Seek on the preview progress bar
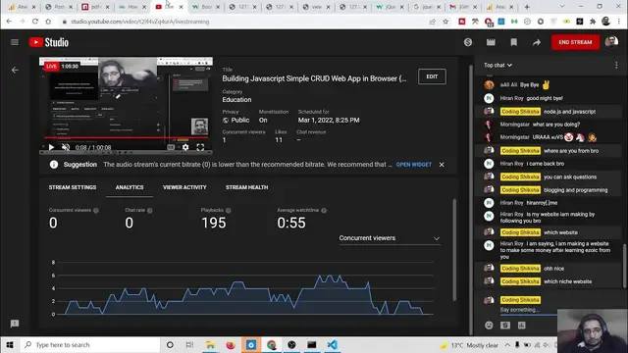Image resolution: width=628 pixels, height=353 pixels. click(126, 138)
